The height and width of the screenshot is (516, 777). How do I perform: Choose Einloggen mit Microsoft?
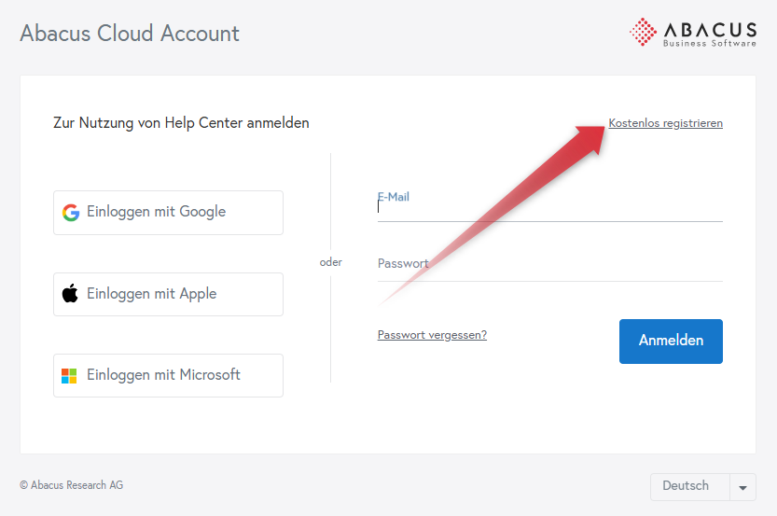click(x=168, y=375)
